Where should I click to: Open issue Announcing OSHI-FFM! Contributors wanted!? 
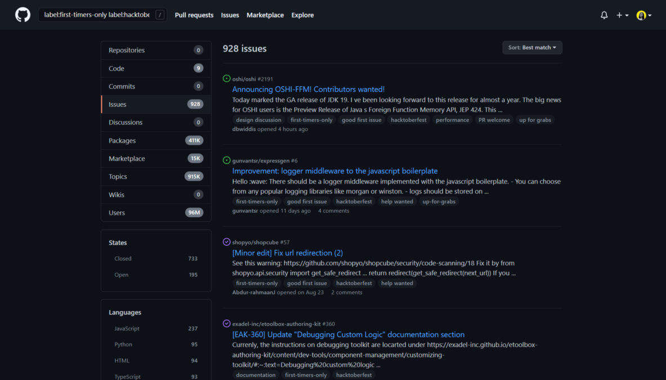pos(309,89)
